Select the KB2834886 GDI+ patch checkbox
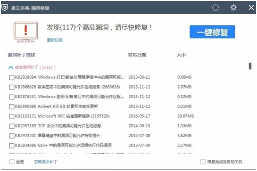The image size is (257, 171). [x=12, y=146]
